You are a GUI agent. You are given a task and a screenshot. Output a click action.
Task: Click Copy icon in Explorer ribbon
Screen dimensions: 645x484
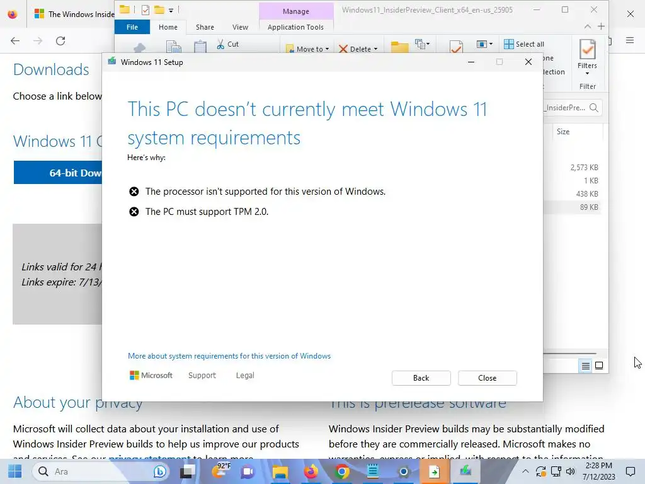174,47
